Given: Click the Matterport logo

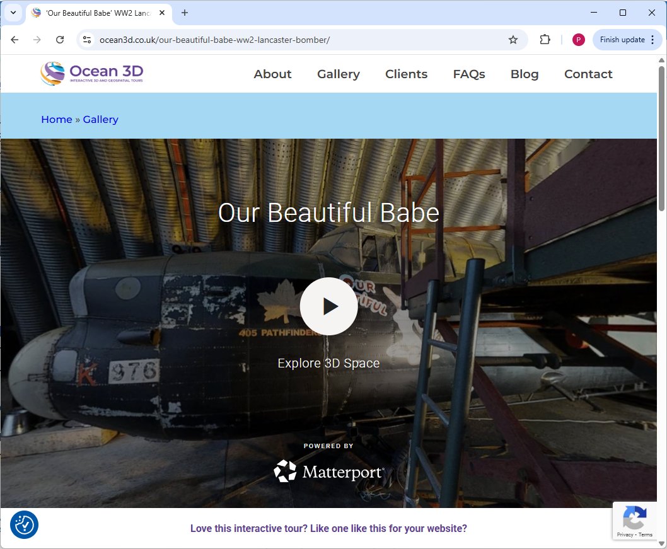Looking at the screenshot, I should point(328,471).
